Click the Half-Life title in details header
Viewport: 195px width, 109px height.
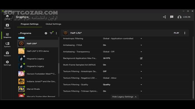76,33
